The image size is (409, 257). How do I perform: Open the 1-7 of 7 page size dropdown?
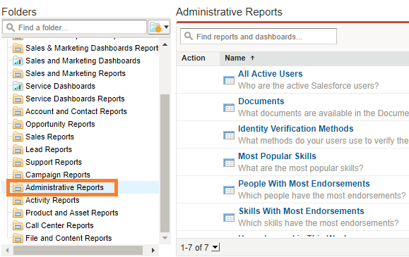click(x=215, y=247)
